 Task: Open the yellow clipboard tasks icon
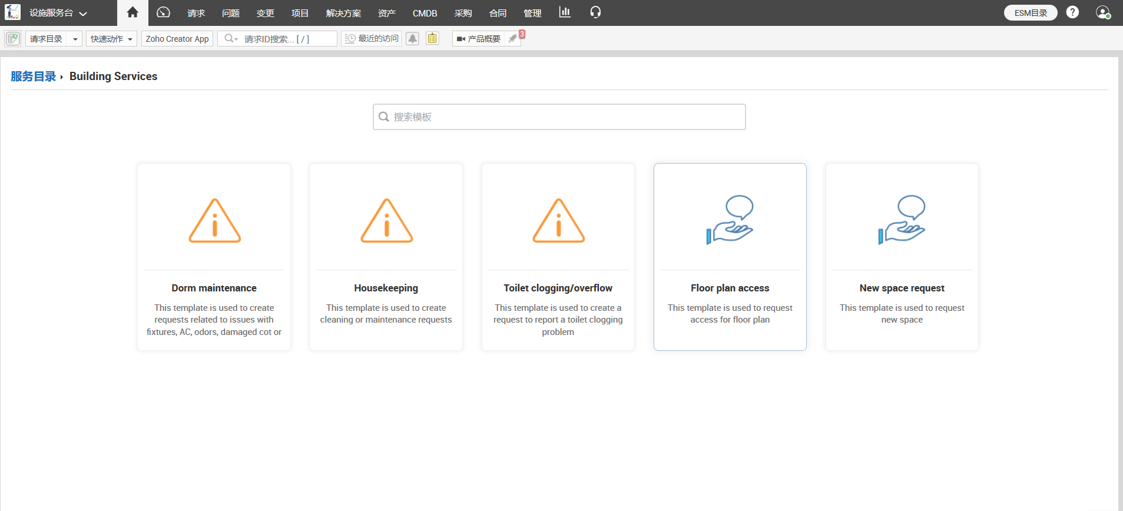coord(433,39)
